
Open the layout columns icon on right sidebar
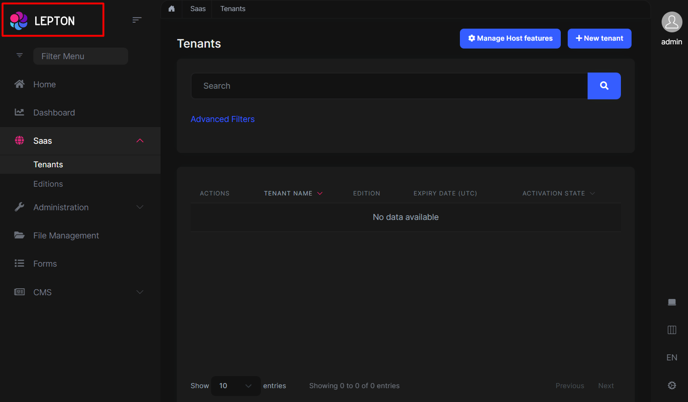672,329
